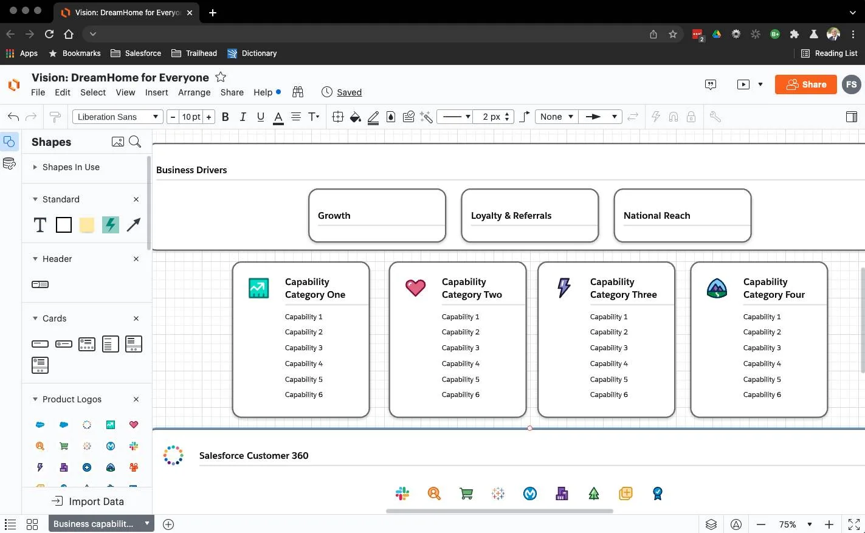Open the Edit menu

click(63, 92)
